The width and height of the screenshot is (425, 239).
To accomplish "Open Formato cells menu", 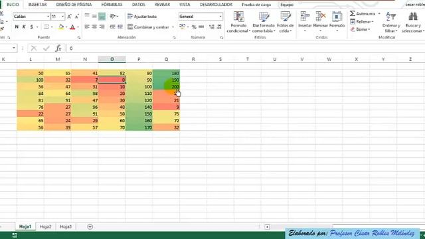I will [x=337, y=21].
